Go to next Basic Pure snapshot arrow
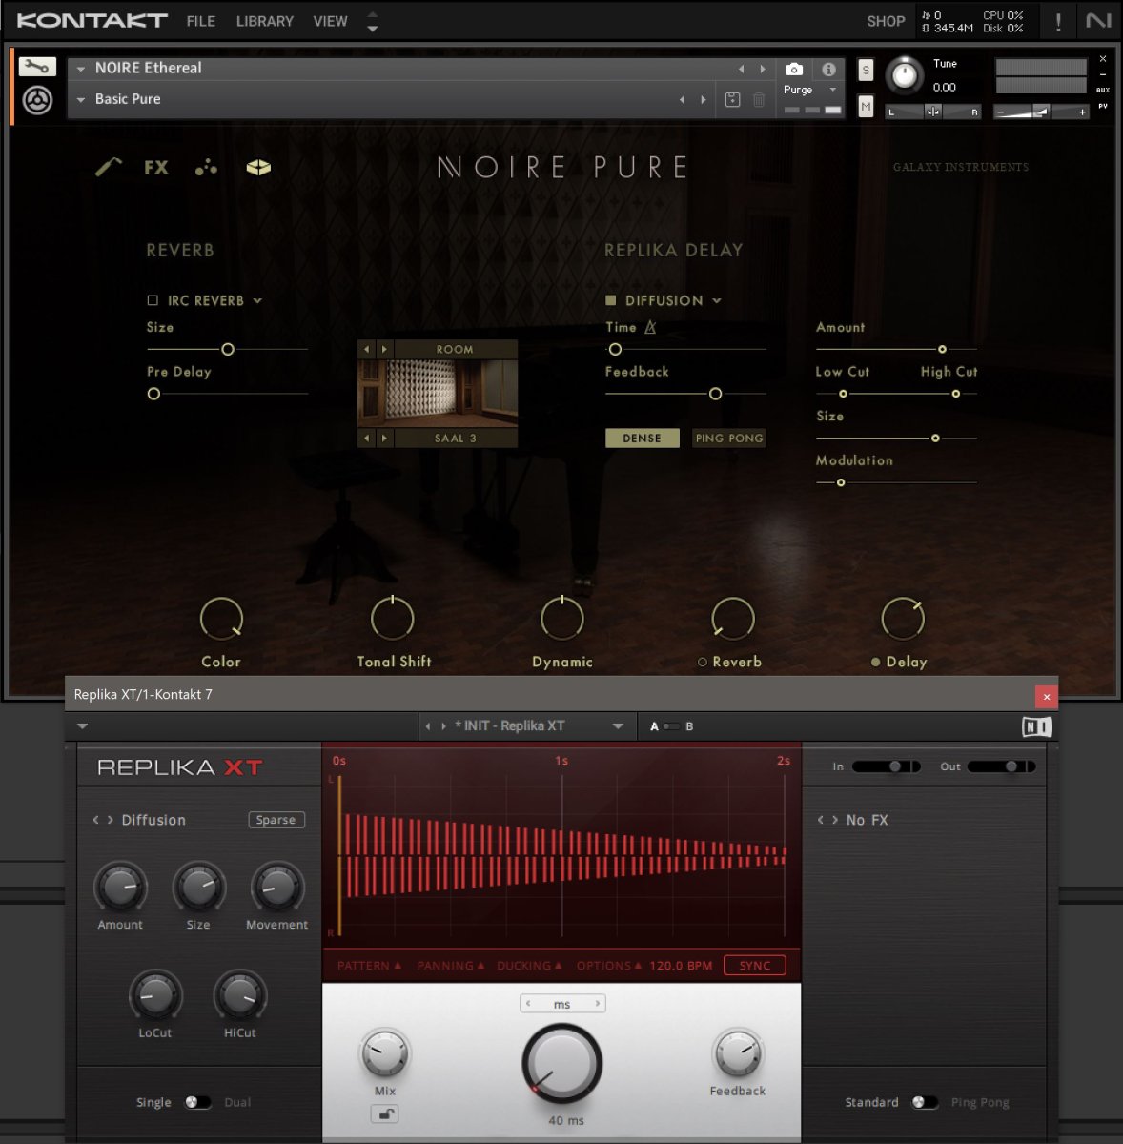The height and width of the screenshot is (1144, 1123). point(704,99)
